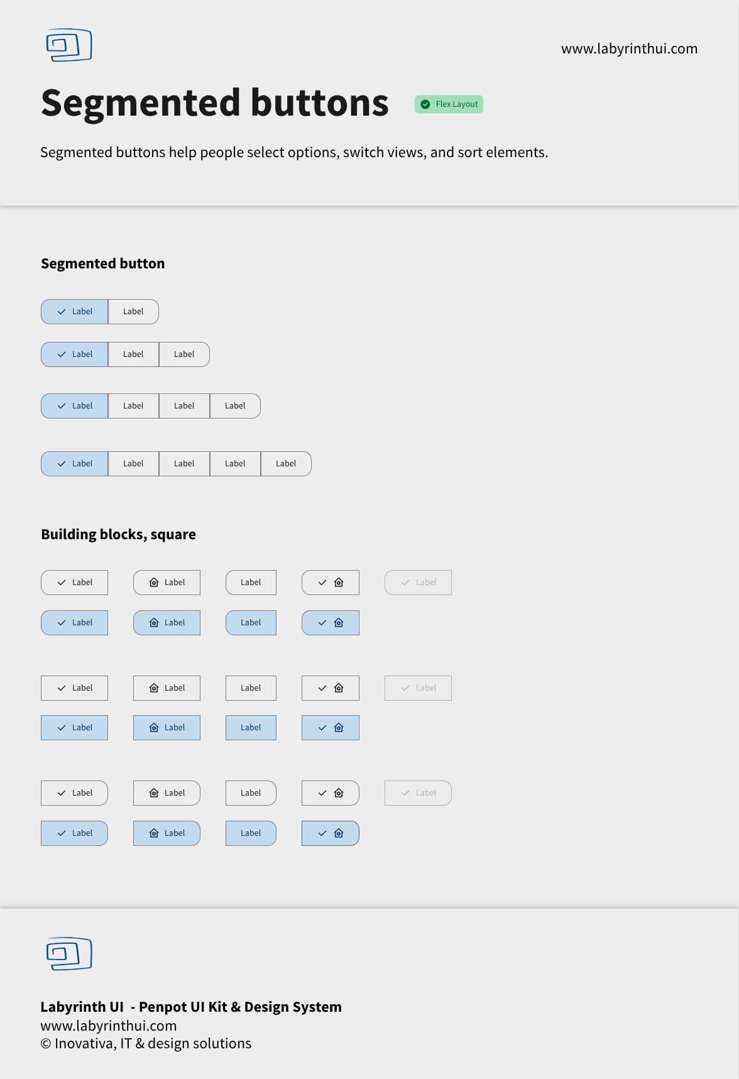Image resolution: width=739 pixels, height=1079 pixels.
Task: Open www.labyrinthui.com link in the footer
Action: [109, 1026]
